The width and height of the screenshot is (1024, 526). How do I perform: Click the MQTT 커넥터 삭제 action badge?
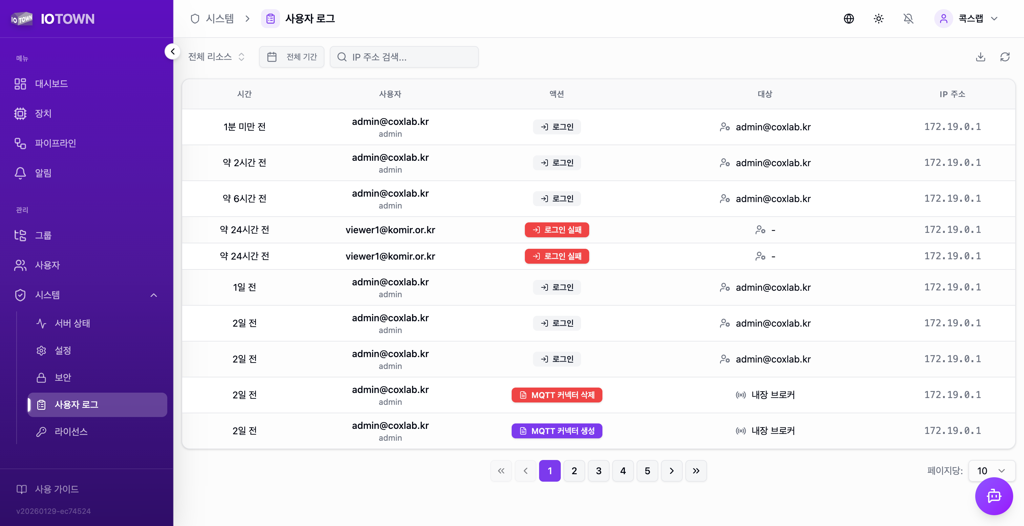556,395
